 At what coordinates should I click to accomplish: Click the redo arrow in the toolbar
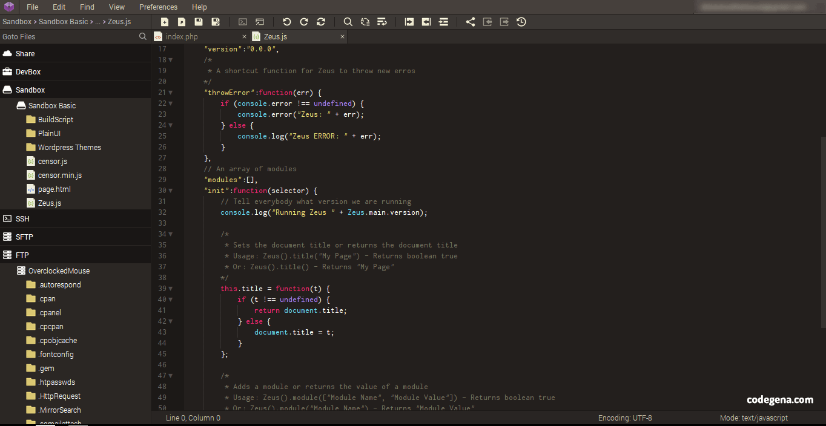[303, 22]
